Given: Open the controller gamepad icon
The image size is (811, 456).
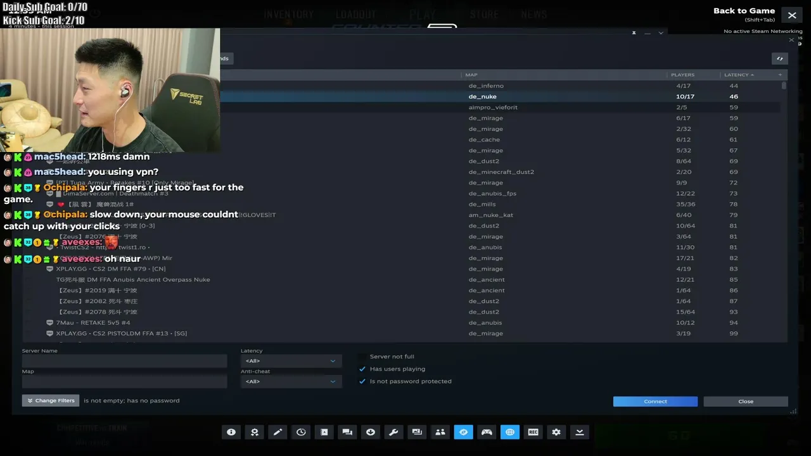Looking at the screenshot, I should (x=487, y=432).
